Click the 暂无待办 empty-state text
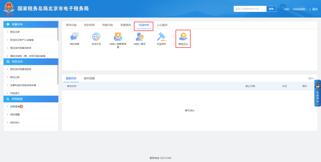This screenshot has width=321, height=162. (x=190, y=111)
